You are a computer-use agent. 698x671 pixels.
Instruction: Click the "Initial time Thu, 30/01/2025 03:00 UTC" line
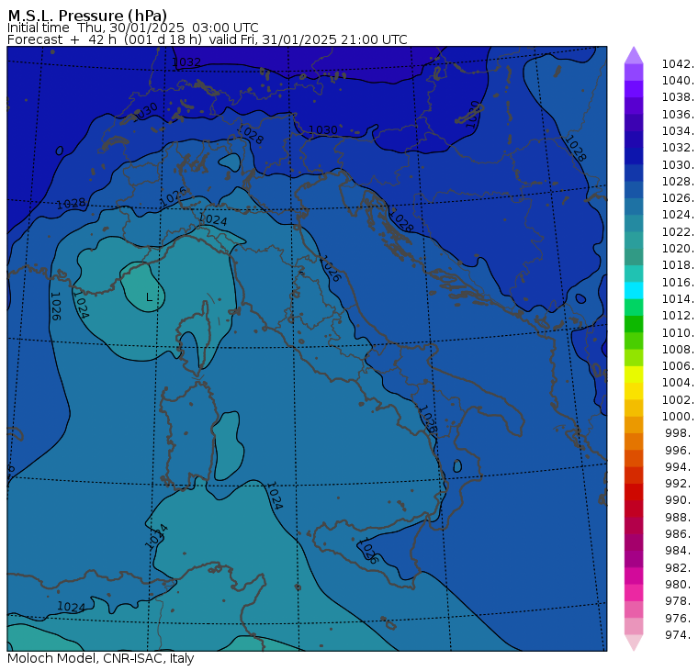pos(132,28)
